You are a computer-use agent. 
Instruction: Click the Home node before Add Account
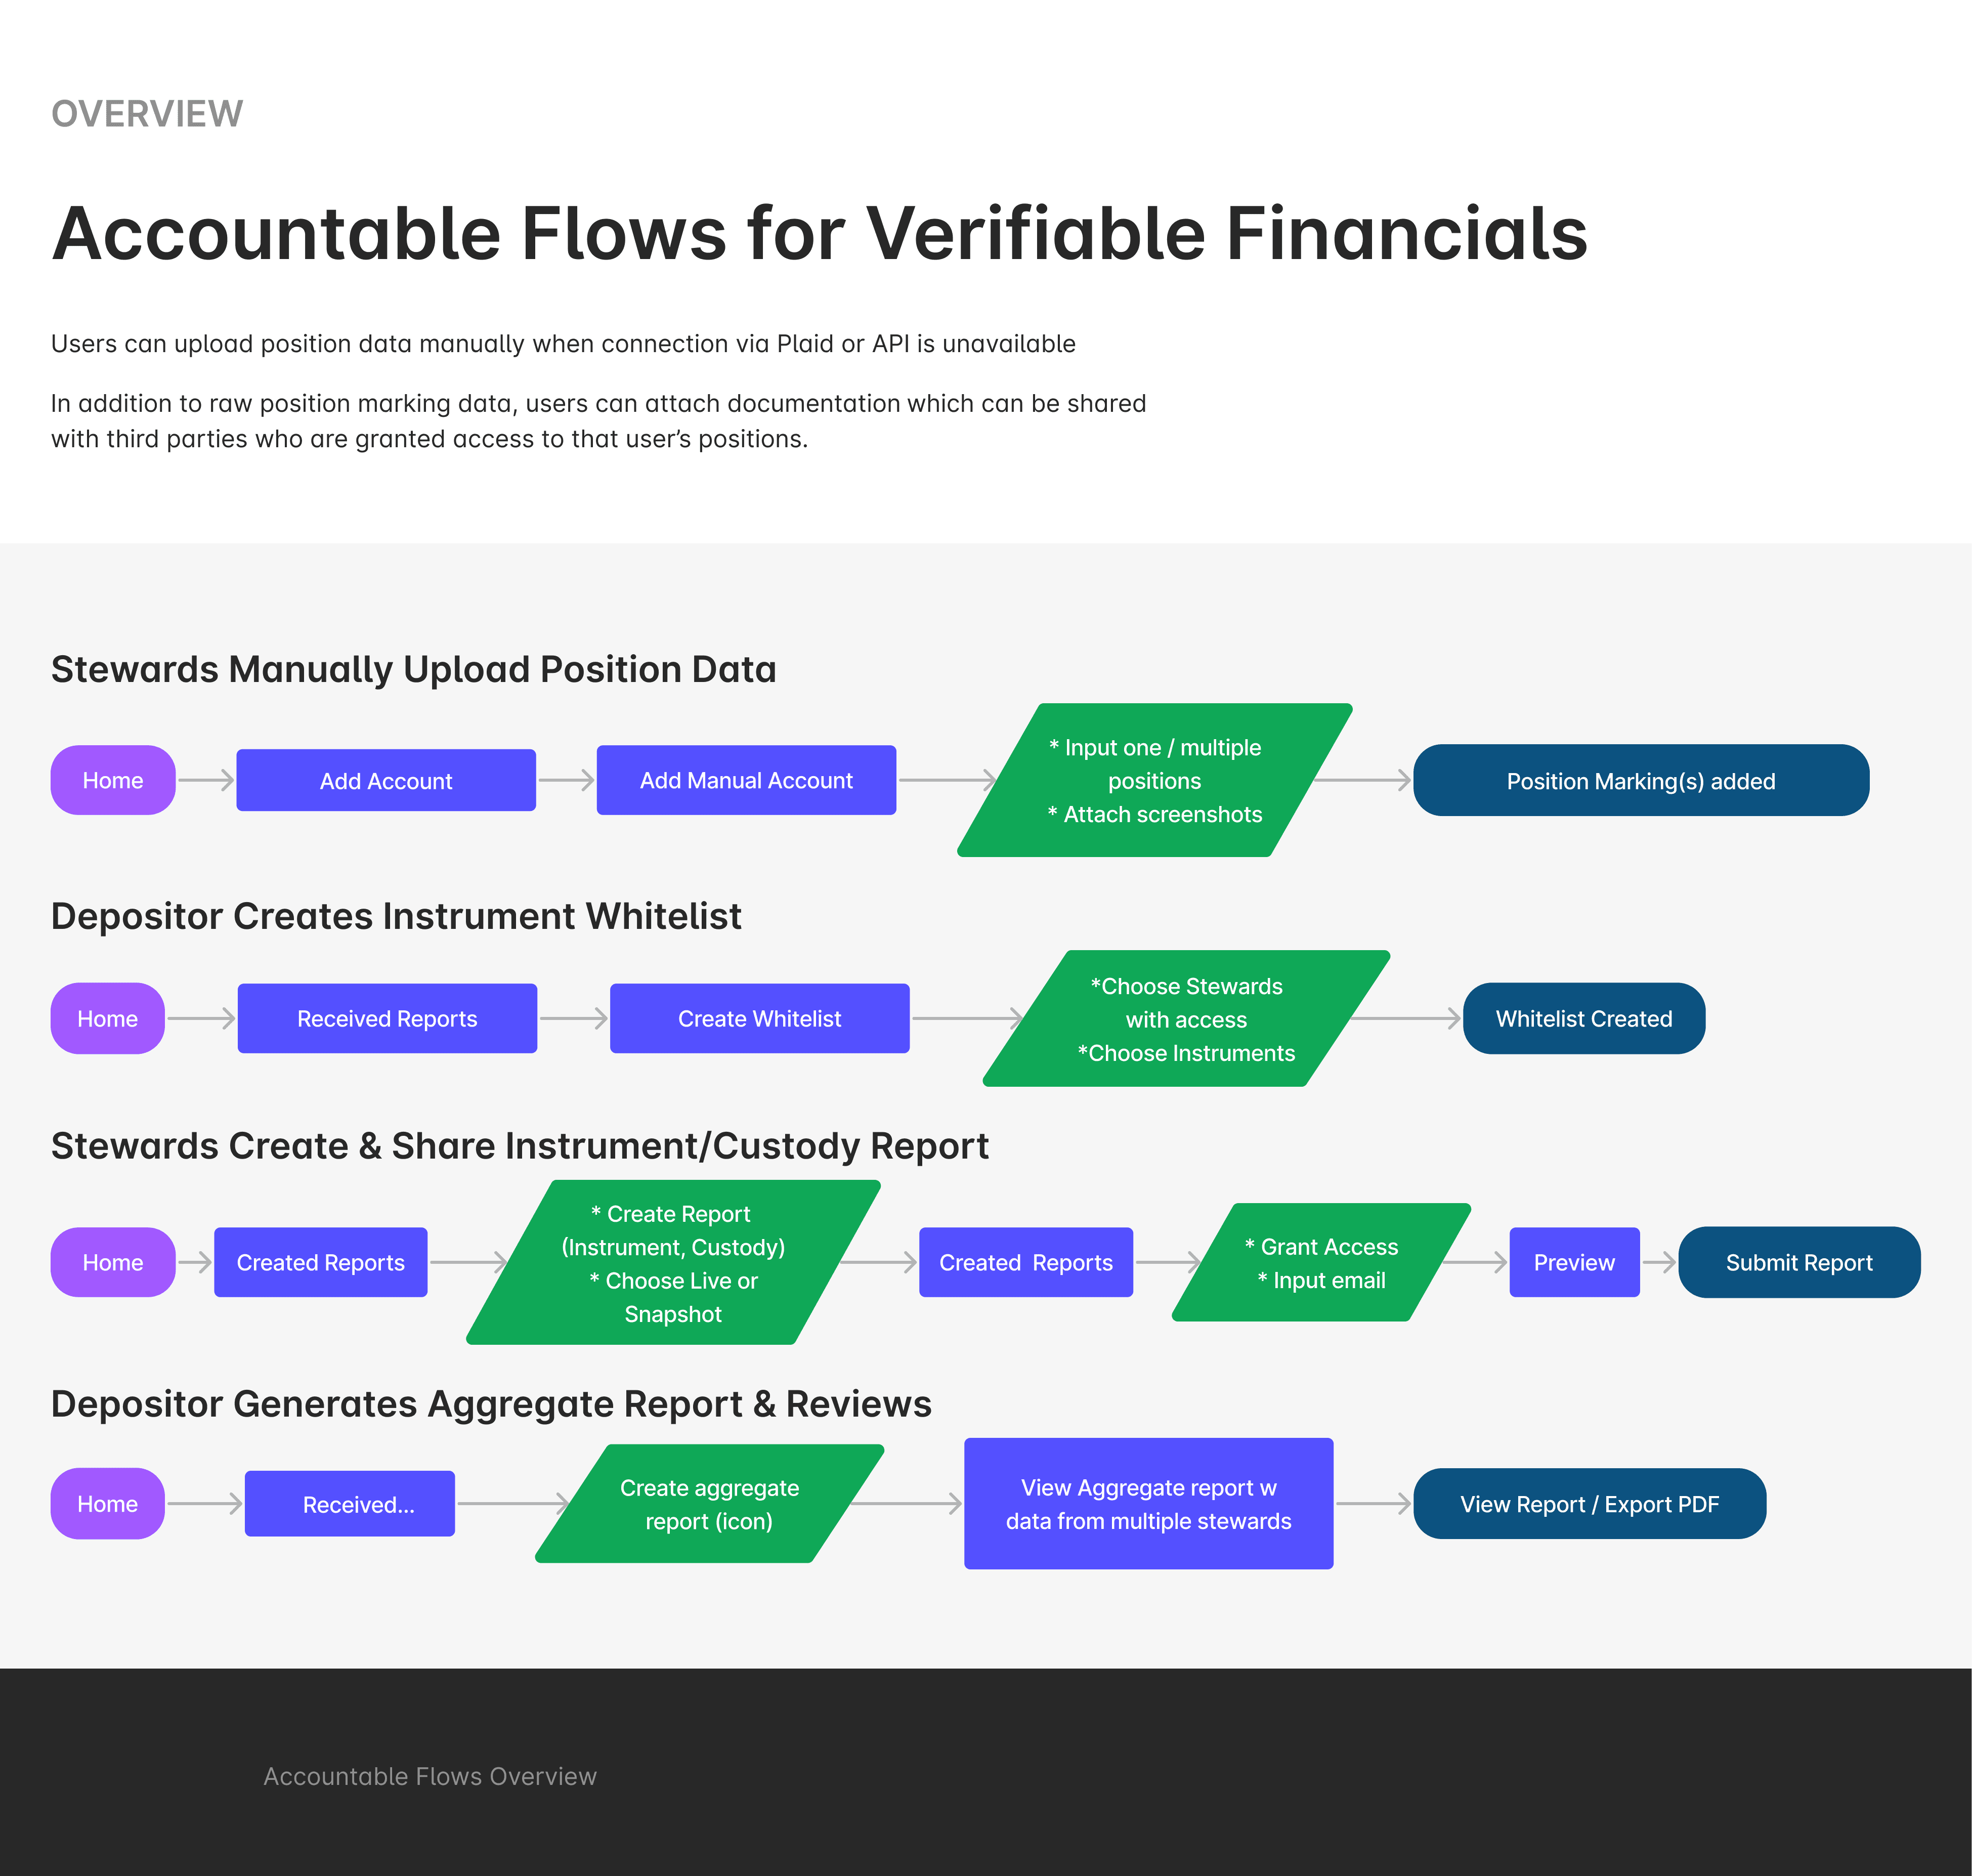point(113,780)
